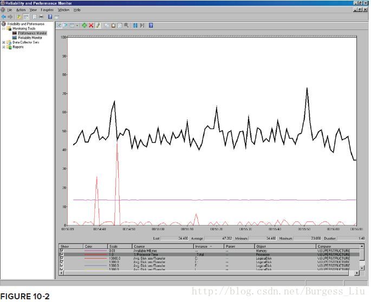This screenshot has width=371, height=302.
Task: Toggle the Highlight pencil icon
Action: 97,25
